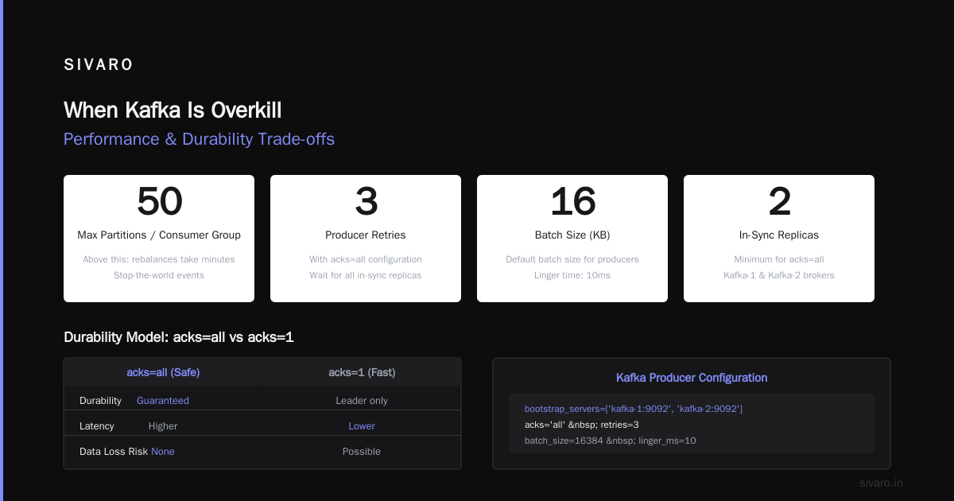
Task: Click the Batch Size (KB) card
Action: 572,239
